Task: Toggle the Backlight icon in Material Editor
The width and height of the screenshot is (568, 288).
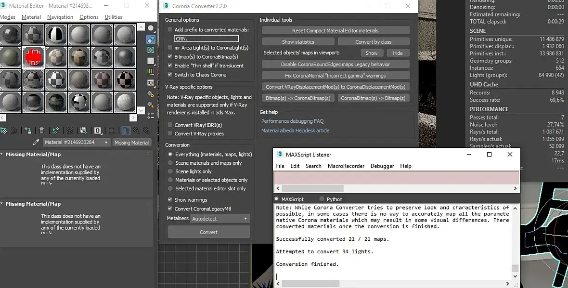Action: (151, 39)
